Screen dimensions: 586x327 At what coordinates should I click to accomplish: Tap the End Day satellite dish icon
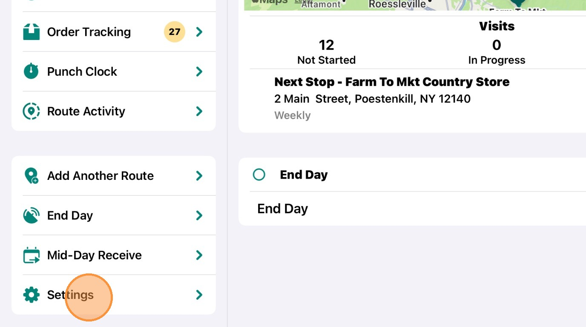pyautogui.click(x=31, y=216)
